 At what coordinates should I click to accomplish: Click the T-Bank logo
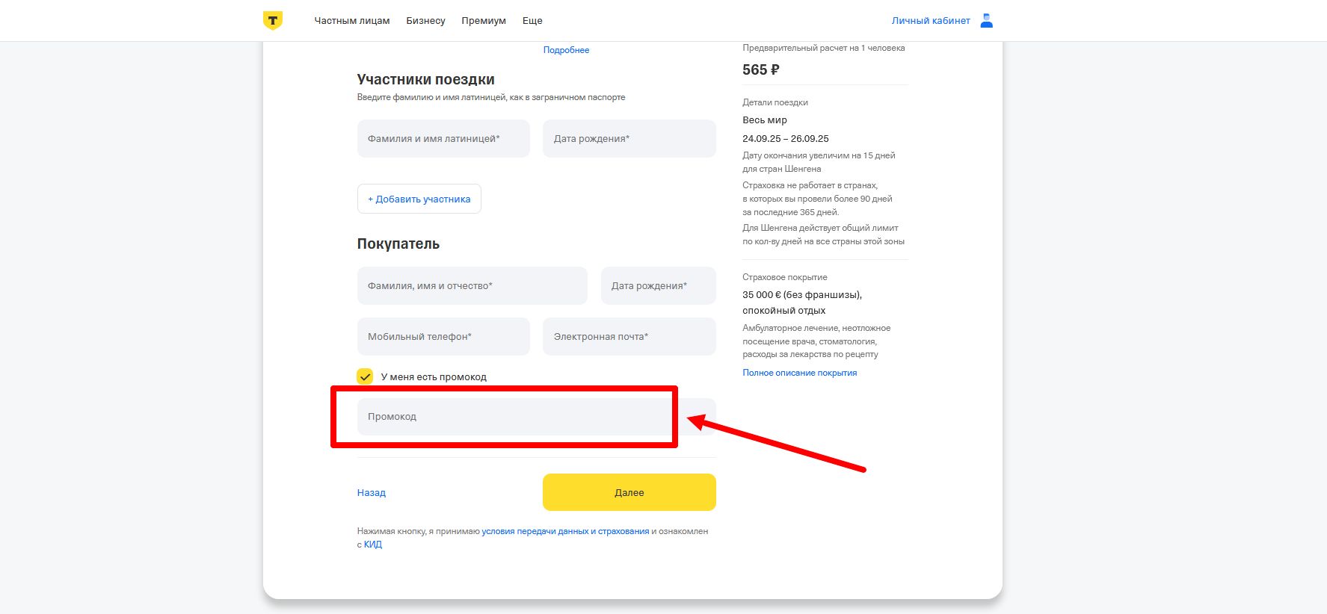tap(274, 20)
